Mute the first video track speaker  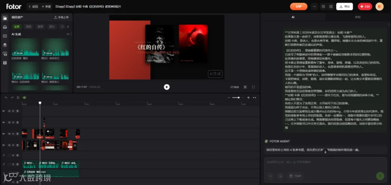point(13,111)
